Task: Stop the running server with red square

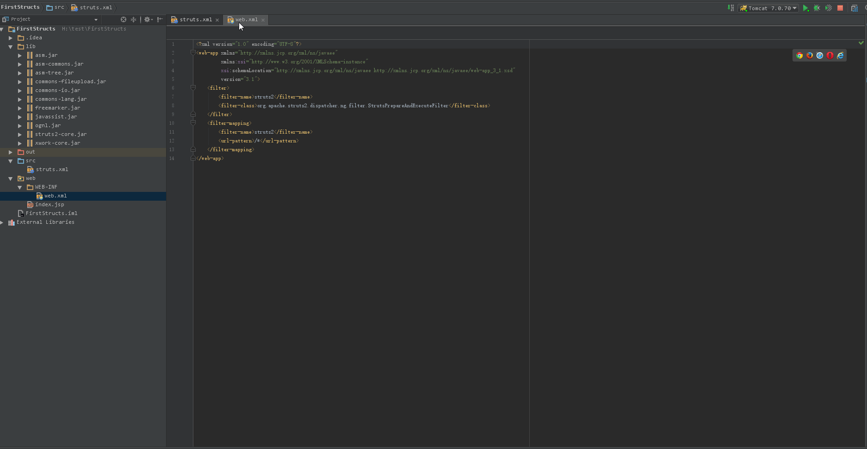Action: click(840, 8)
